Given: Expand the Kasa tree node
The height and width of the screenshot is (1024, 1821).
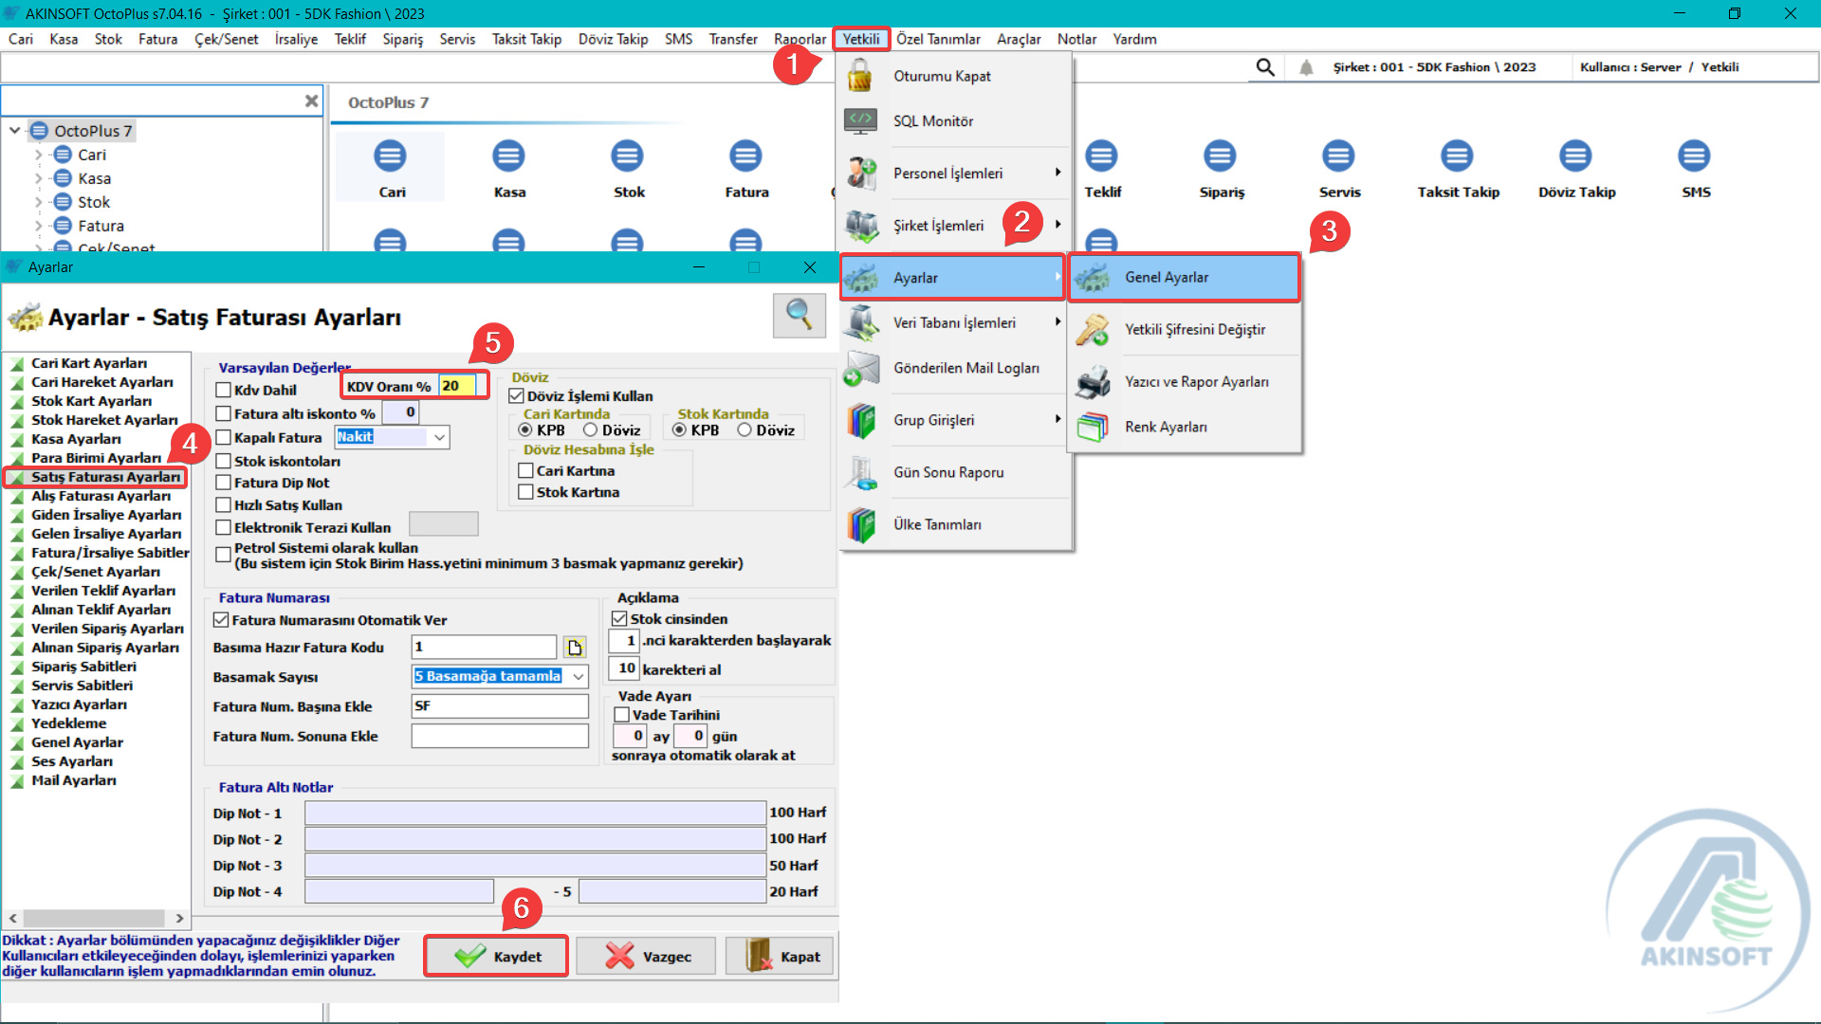Looking at the screenshot, I should click(38, 178).
